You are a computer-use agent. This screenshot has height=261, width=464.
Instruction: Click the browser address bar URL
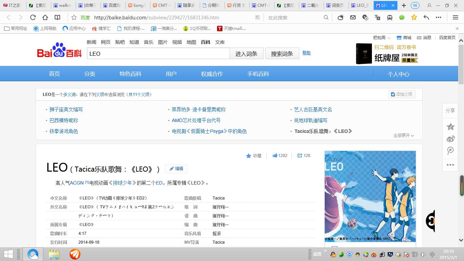(157, 17)
